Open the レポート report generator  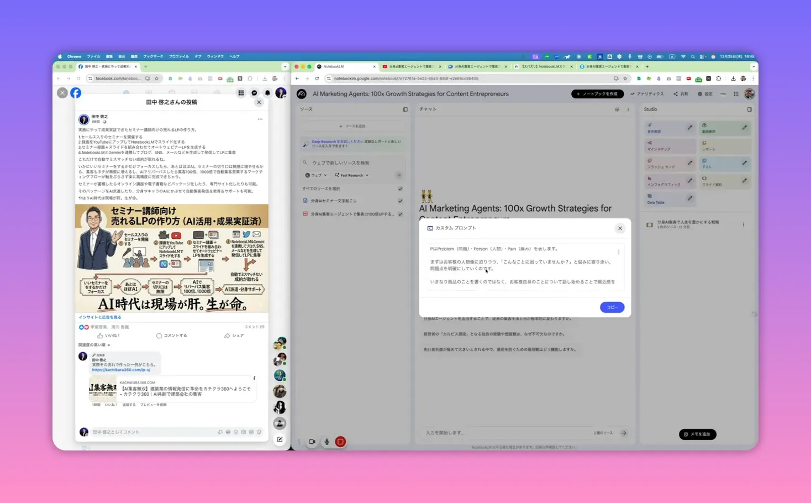[x=721, y=146]
